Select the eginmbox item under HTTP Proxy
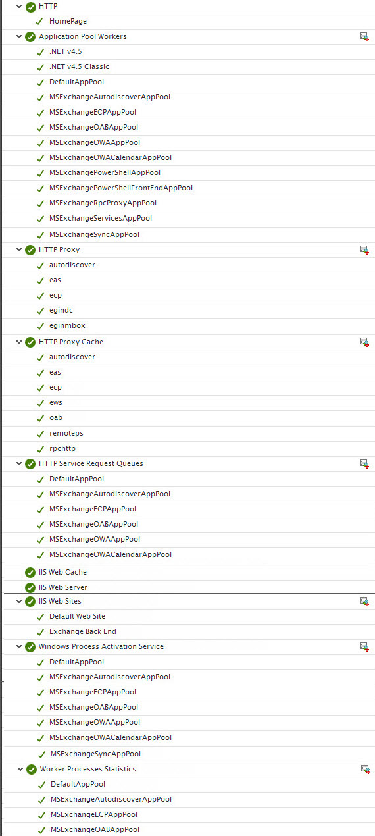The width and height of the screenshot is (375, 836). pos(67,326)
